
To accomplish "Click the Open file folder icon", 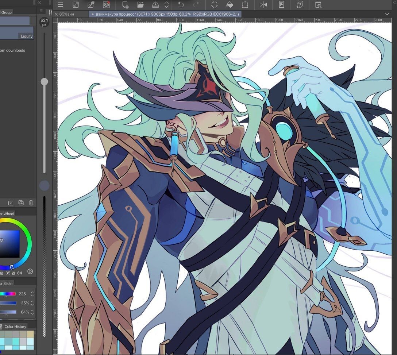I will click(x=140, y=4).
